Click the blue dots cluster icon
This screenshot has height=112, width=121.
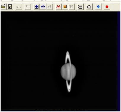point(98,7)
